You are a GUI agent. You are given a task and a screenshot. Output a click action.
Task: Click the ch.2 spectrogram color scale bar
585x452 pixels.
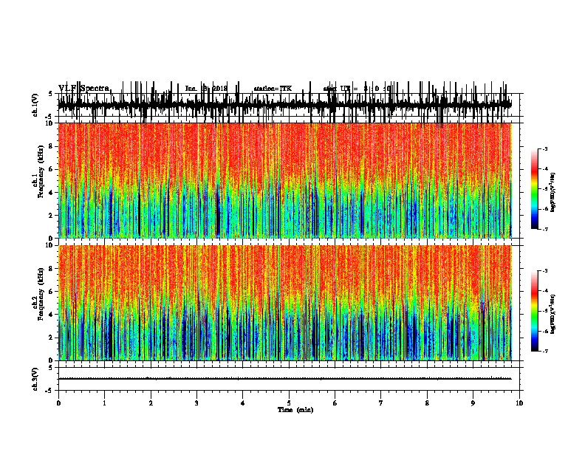coord(534,311)
